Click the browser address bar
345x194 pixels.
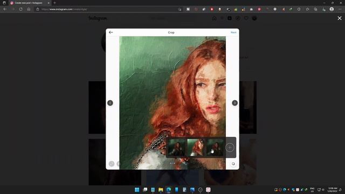tap(108, 9)
